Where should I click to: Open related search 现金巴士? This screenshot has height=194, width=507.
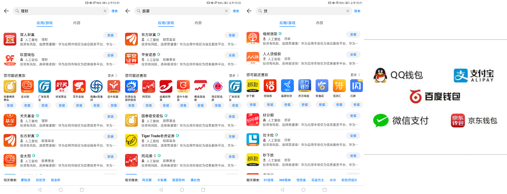tap(318, 180)
